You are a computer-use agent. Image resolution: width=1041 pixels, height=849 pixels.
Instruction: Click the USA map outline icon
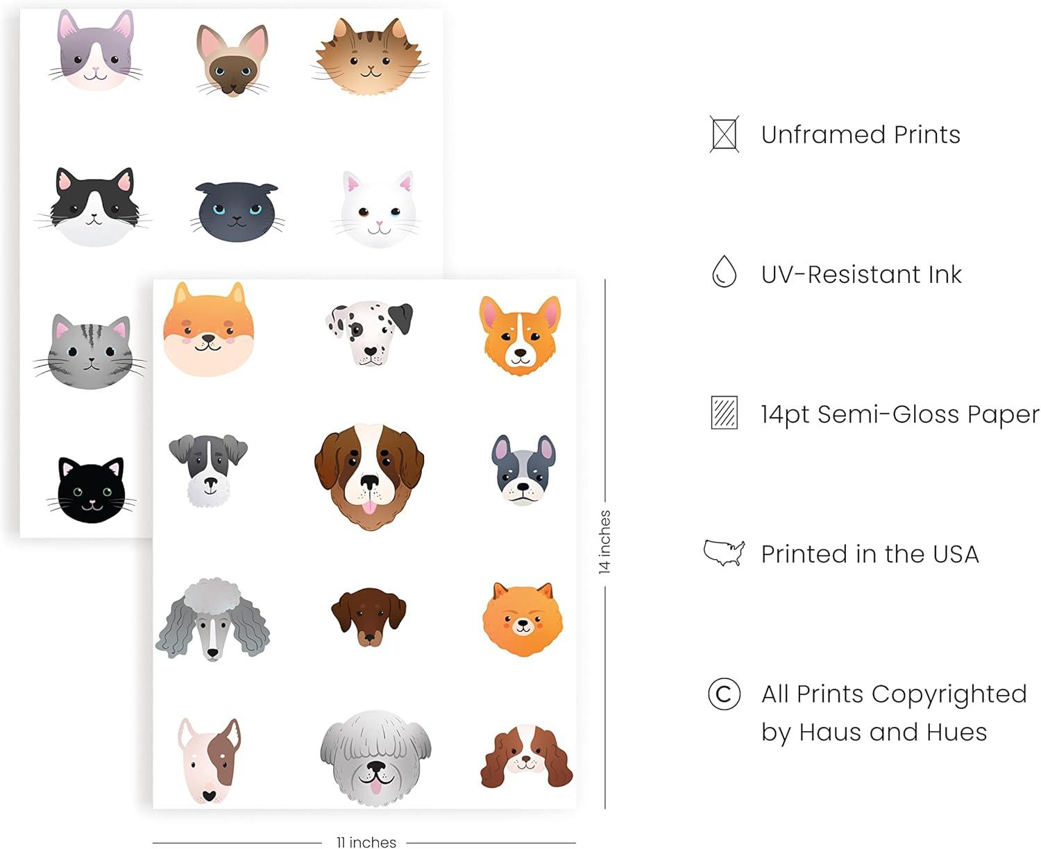point(724,553)
